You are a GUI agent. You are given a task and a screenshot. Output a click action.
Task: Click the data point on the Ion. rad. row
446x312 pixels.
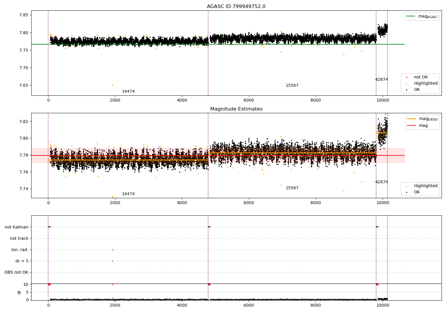tap(112, 250)
